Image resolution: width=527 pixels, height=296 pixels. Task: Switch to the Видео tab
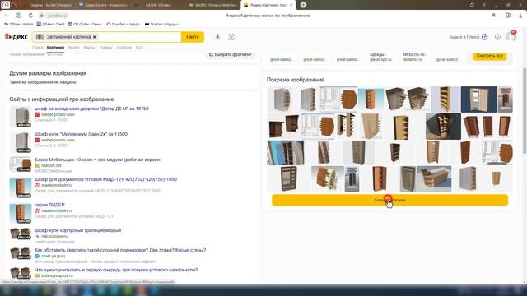73,48
